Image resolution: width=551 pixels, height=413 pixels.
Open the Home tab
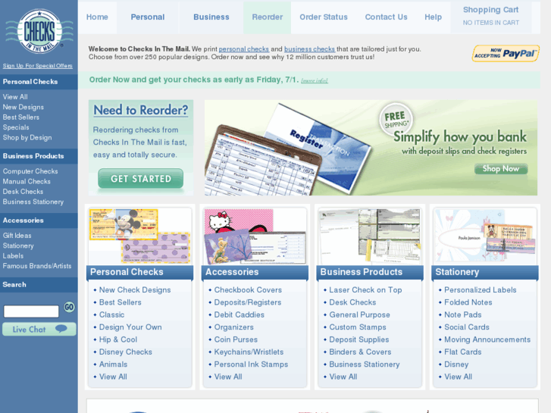click(97, 17)
